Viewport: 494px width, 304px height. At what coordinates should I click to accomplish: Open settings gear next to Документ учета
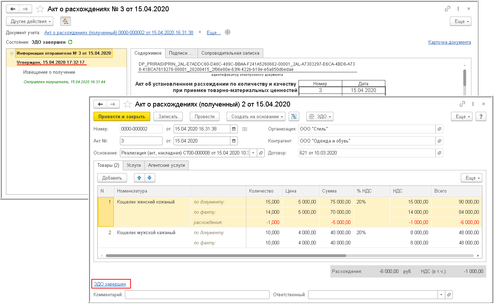(228, 32)
